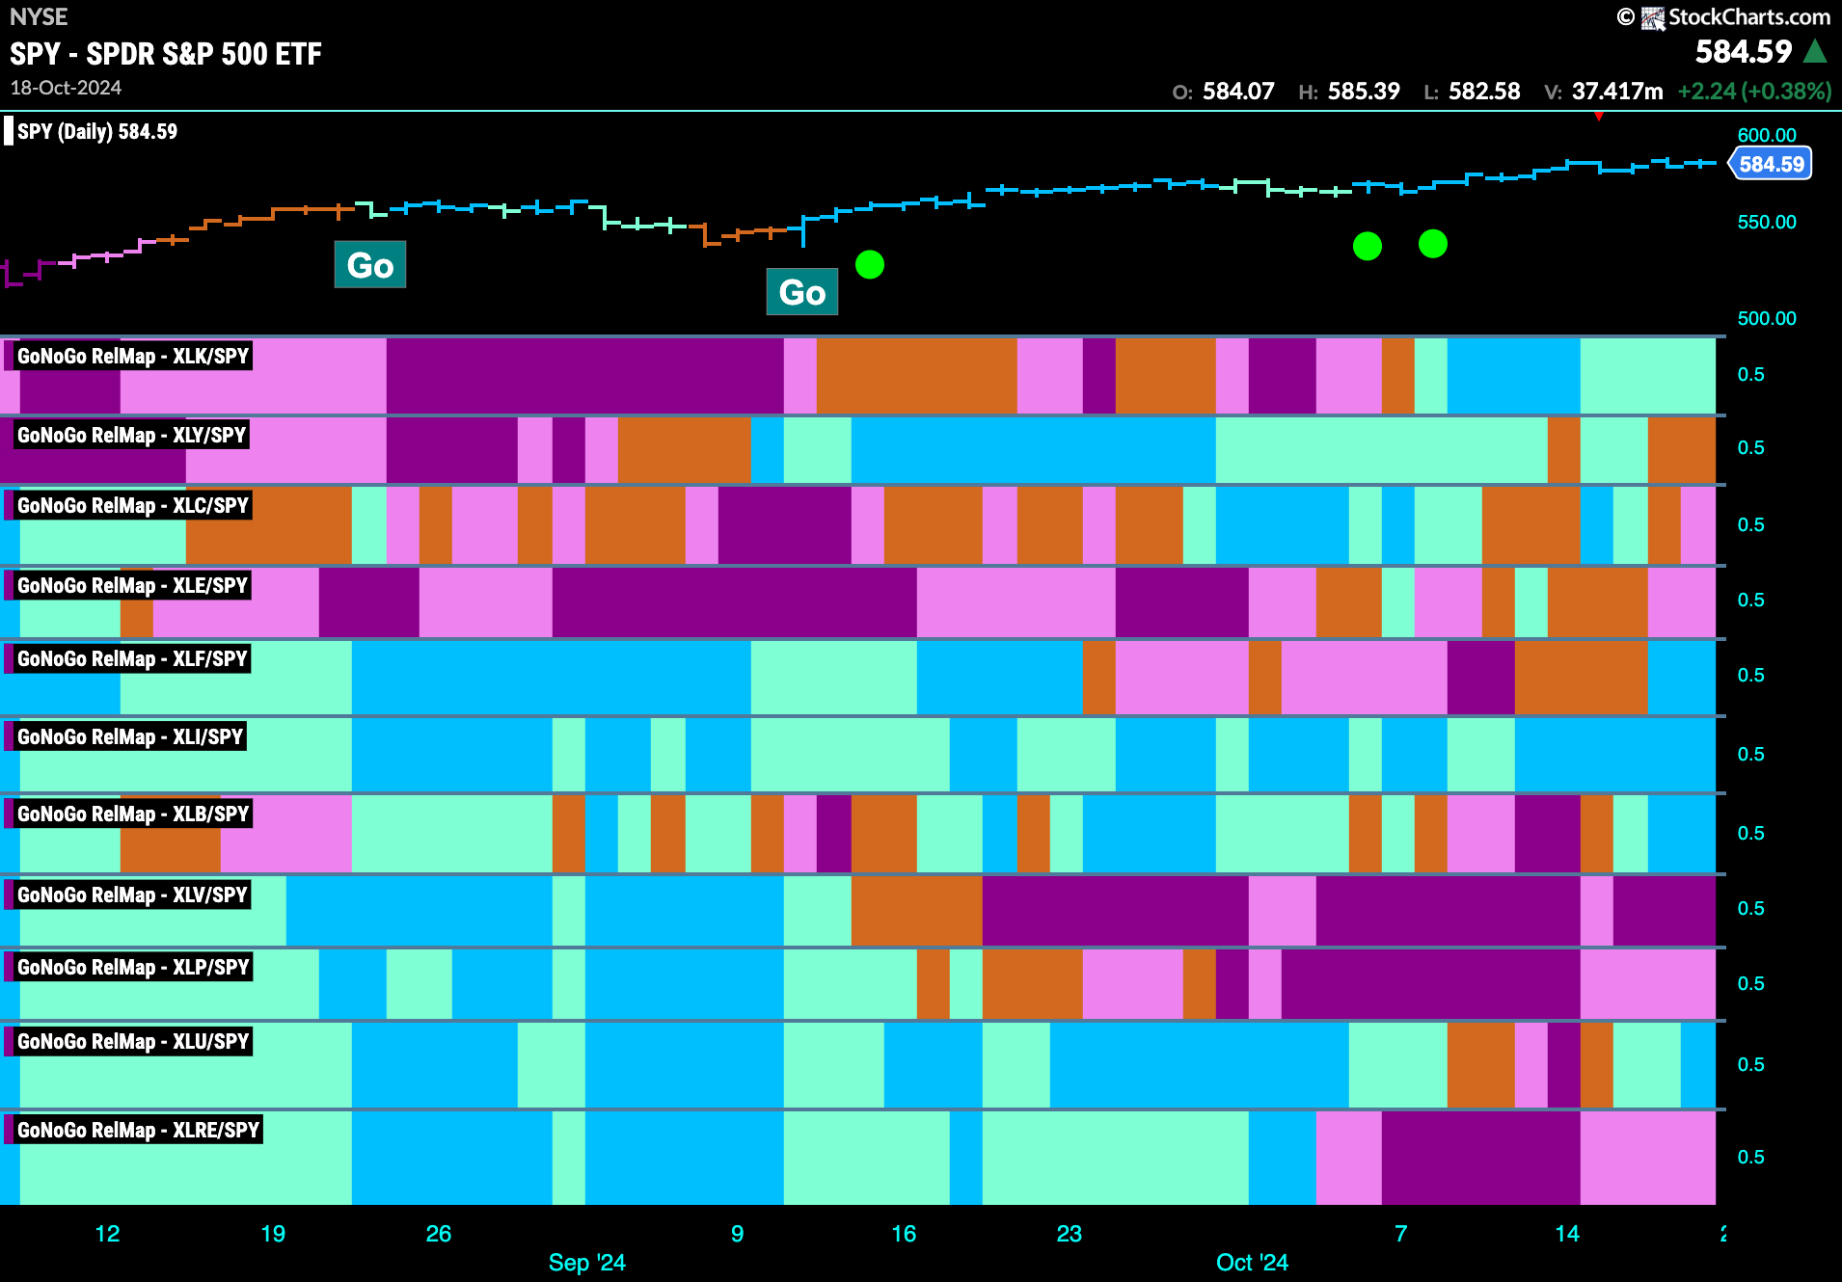The height and width of the screenshot is (1282, 1842).
Task: Click the GoNoGo RelMap - XLB/SPY label
Action: coord(133,814)
